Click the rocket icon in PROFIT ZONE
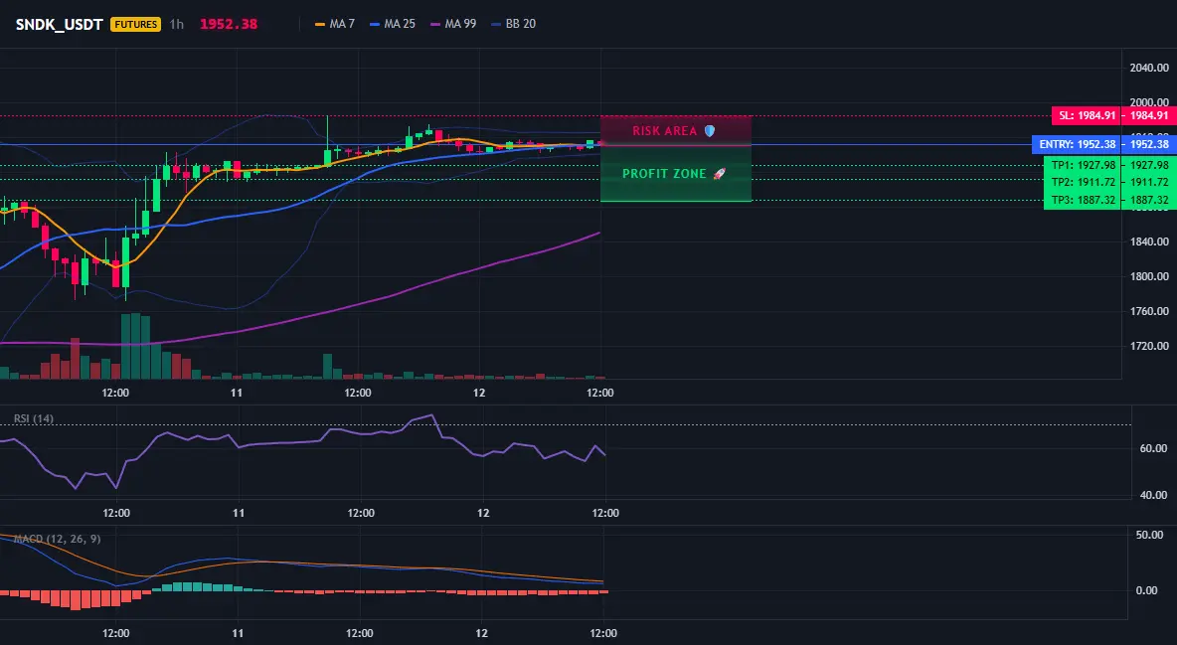This screenshot has height=645, width=1177. pyautogui.click(x=719, y=174)
